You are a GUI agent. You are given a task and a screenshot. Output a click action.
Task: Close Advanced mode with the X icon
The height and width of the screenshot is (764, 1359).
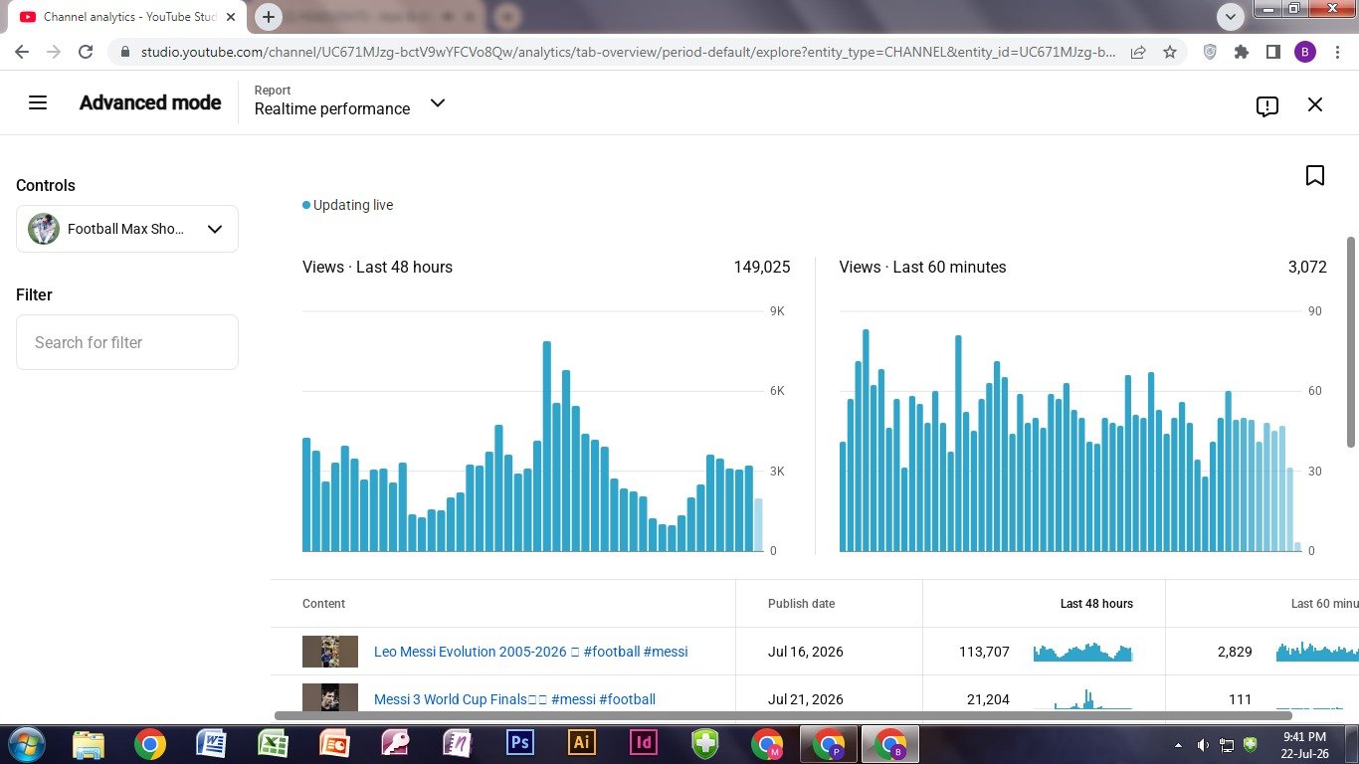(x=1315, y=104)
